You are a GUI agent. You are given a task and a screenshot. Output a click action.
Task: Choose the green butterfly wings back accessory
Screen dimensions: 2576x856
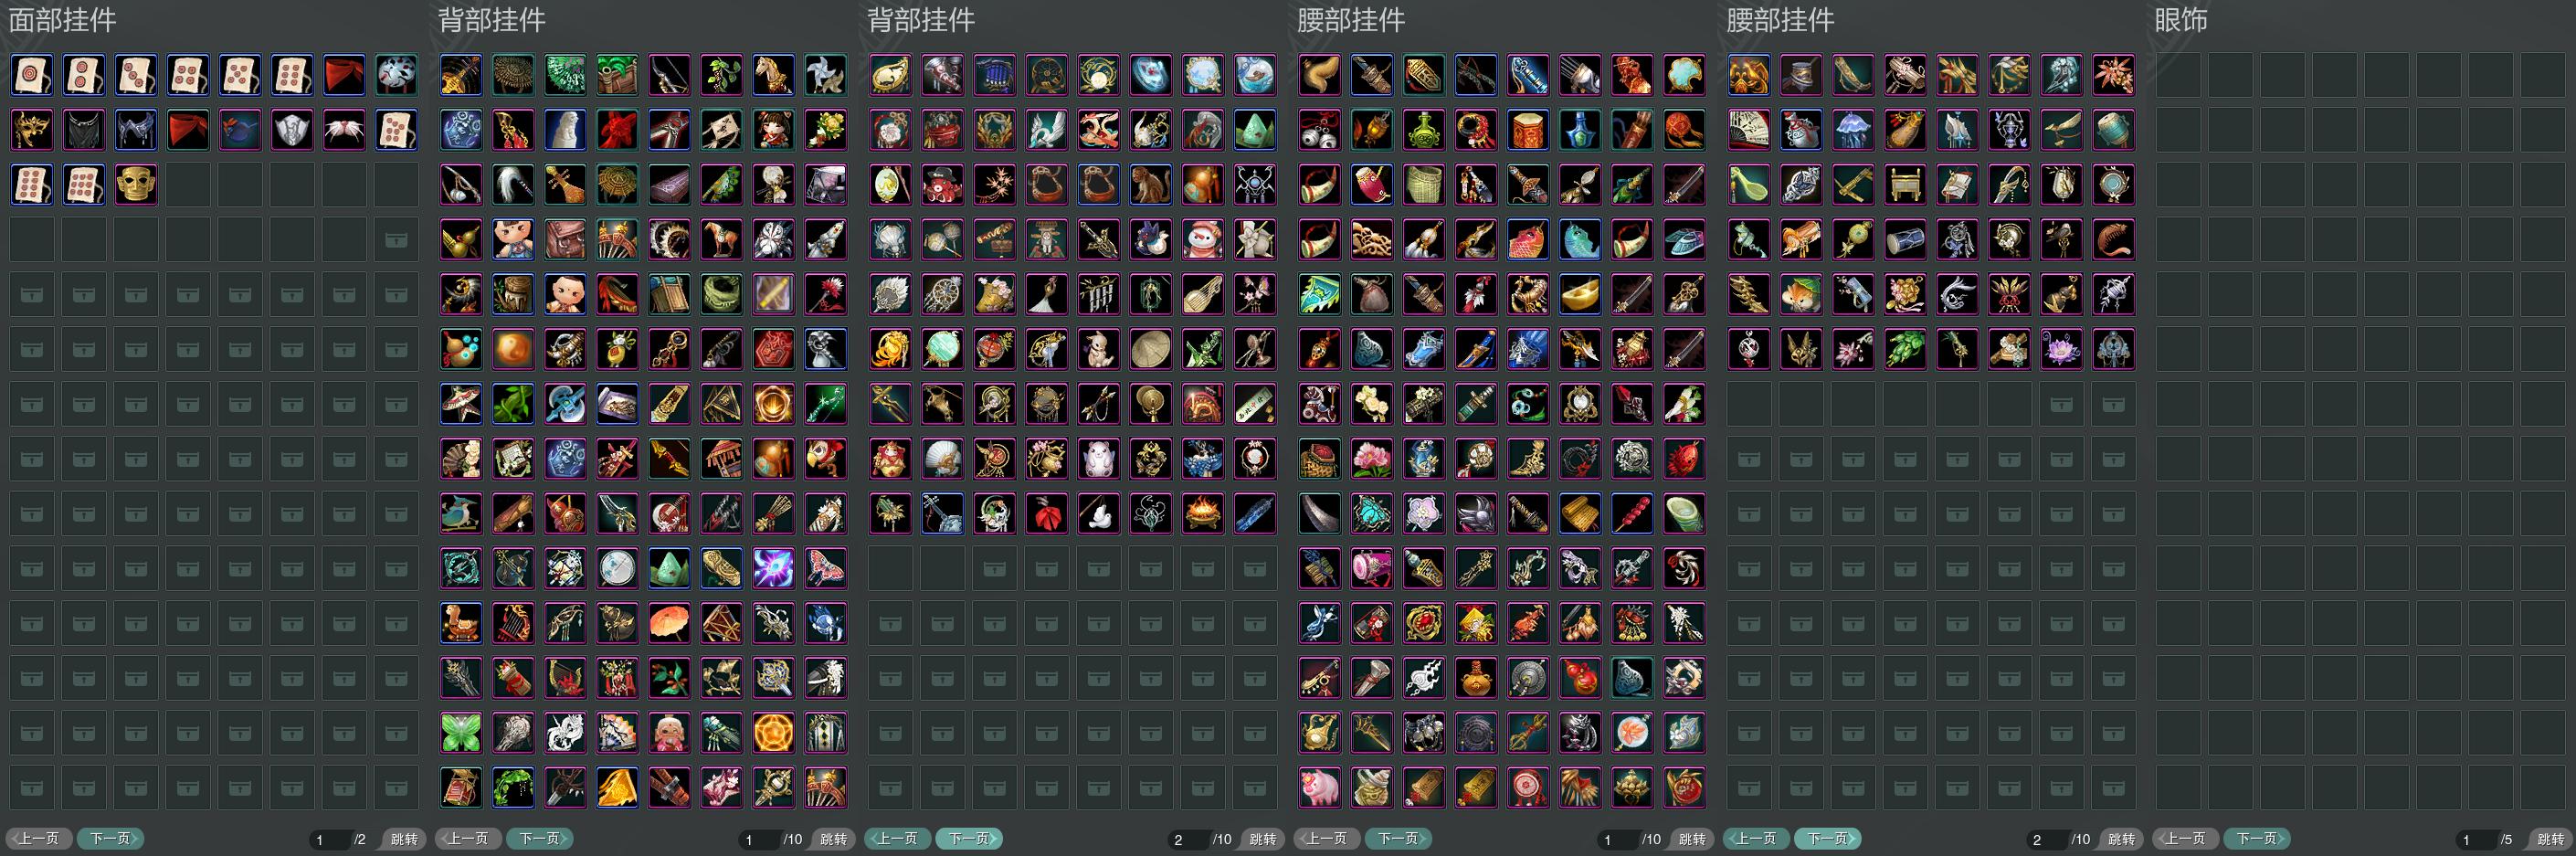461,733
